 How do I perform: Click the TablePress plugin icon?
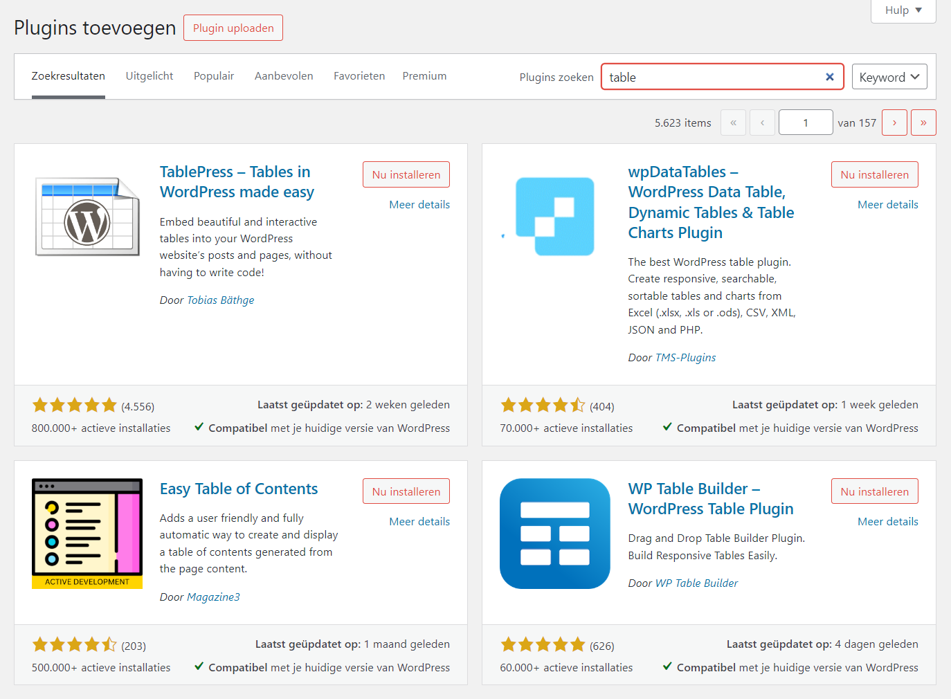pyautogui.click(x=87, y=217)
